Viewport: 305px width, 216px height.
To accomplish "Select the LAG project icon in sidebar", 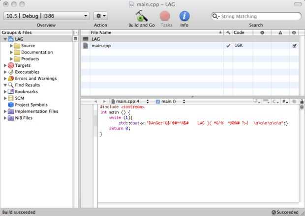I will 11,39.
